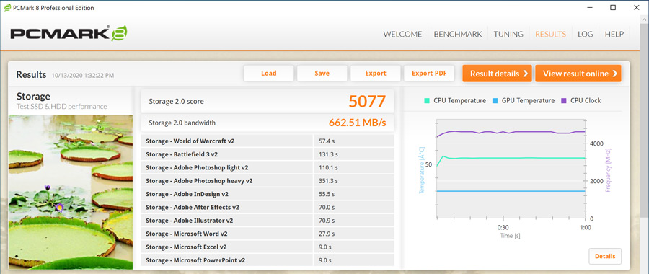Click the Details button under the chart
The width and height of the screenshot is (649, 274).
(x=605, y=256)
